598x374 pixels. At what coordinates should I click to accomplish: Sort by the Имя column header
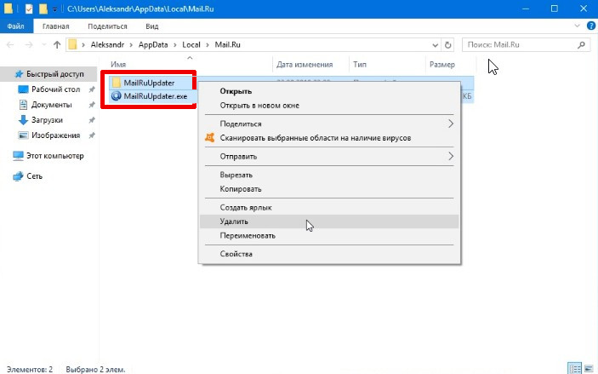118,65
